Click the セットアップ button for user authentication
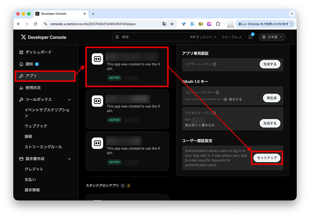 (x=266, y=158)
